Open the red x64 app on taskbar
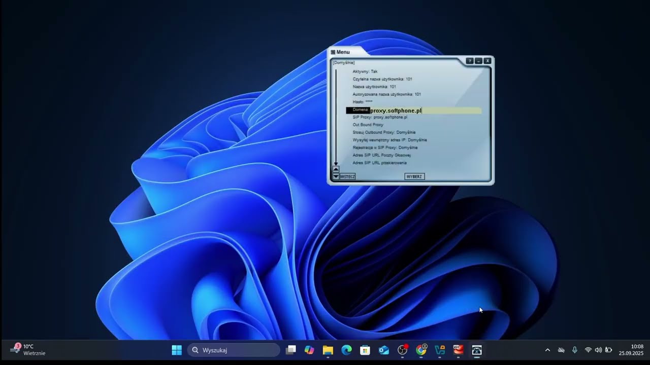The height and width of the screenshot is (365, 650). (458, 350)
